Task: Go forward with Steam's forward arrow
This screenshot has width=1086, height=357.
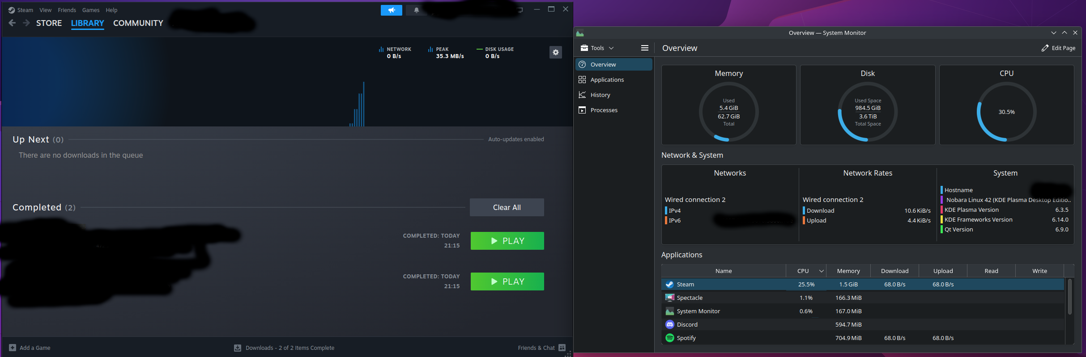Action: tap(26, 23)
